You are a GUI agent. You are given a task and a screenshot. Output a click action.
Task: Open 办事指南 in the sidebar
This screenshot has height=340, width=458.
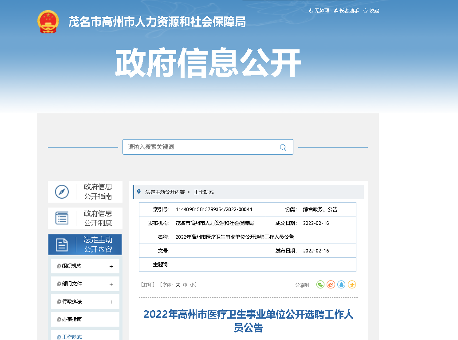[x=71, y=320]
